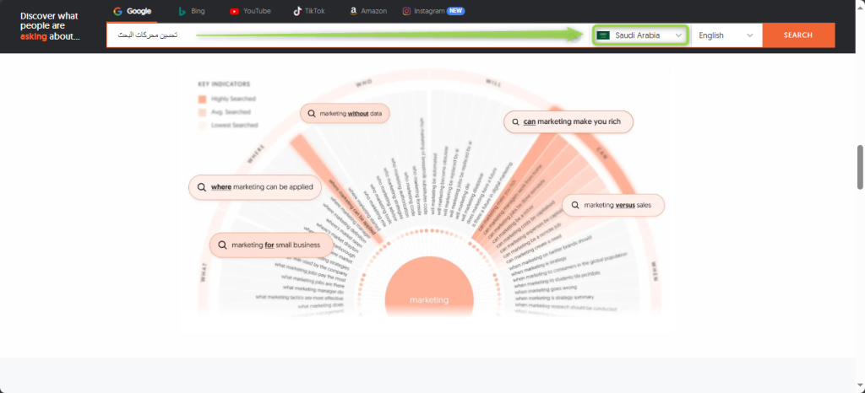Switch to the Bing tab
This screenshot has width=865, height=393.
click(191, 11)
